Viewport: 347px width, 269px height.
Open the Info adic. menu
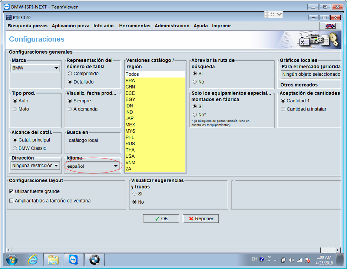(x=104, y=26)
